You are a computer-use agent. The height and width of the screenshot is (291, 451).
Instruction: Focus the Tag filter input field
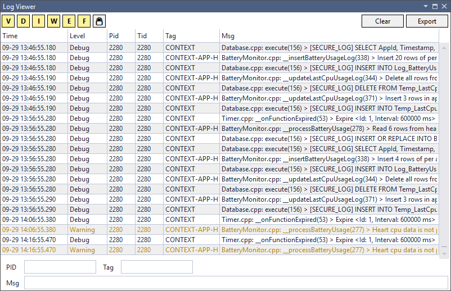point(156,267)
